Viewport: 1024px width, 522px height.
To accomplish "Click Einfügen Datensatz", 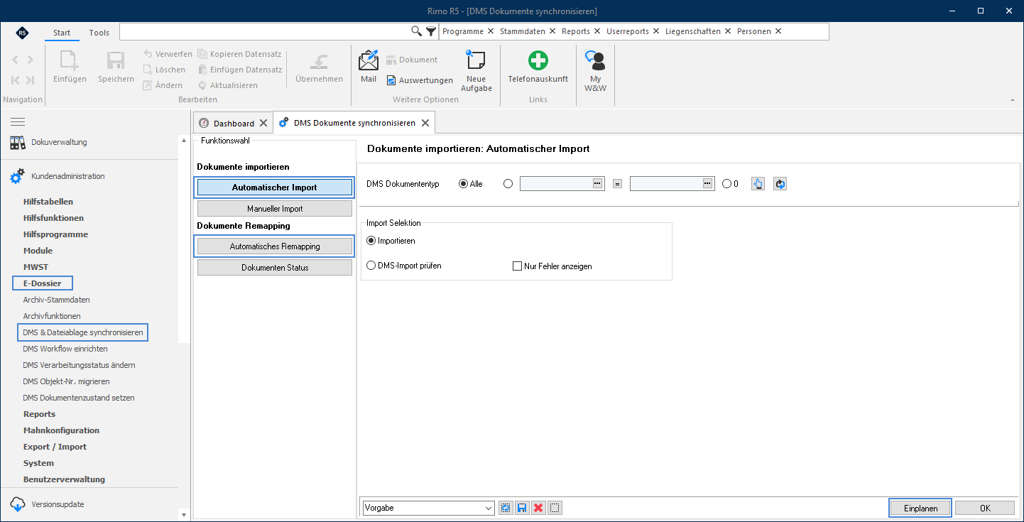I will [240, 70].
